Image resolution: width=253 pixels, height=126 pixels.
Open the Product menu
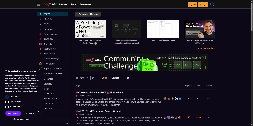click(63, 4)
